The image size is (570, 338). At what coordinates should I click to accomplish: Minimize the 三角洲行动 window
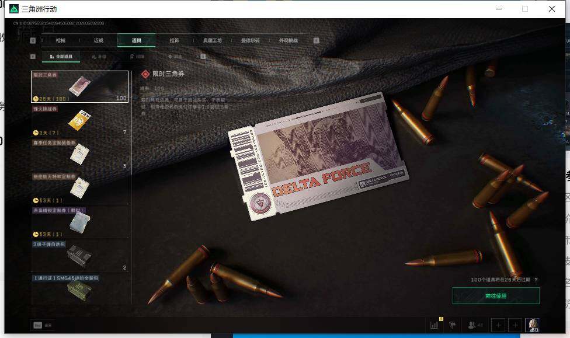pos(499,9)
